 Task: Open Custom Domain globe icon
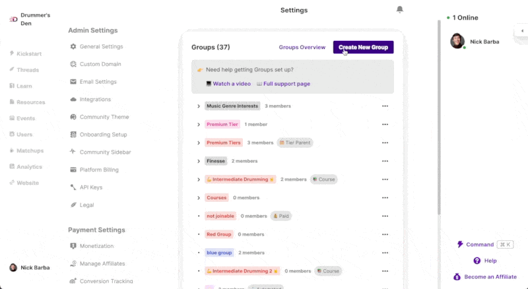click(x=73, y=64)
